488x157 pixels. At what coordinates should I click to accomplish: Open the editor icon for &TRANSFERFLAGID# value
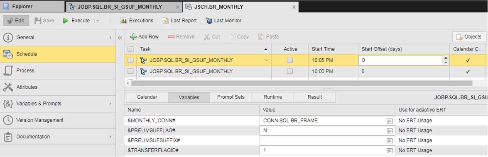[390, 150]
